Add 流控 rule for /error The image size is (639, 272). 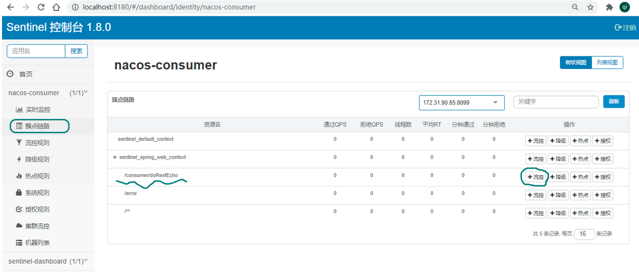(x=536, y=195)
